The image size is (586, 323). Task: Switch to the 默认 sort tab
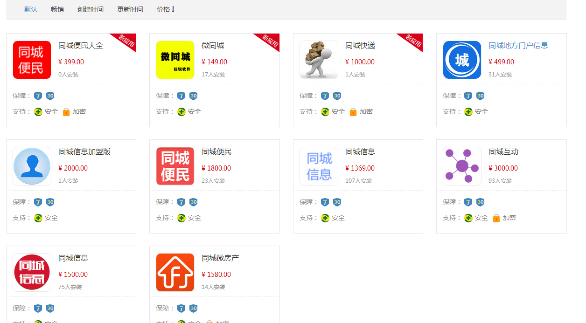tap(31, 9)
